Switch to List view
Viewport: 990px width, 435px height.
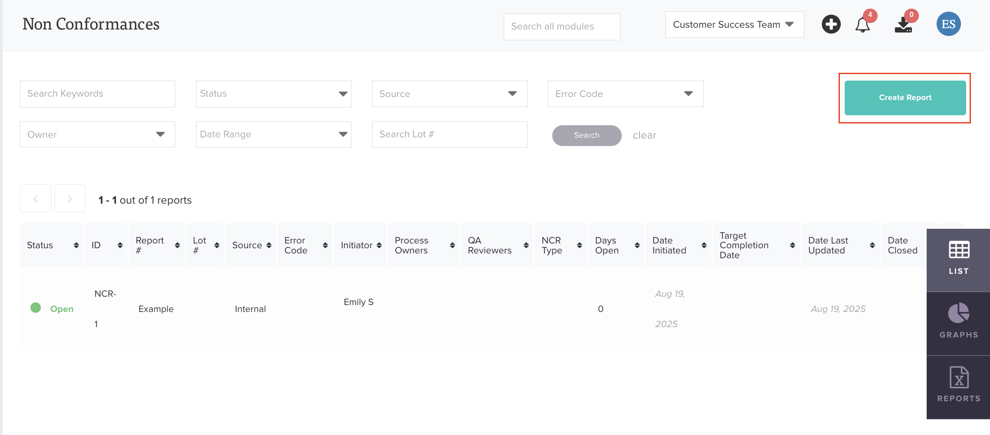coord(958,260)
